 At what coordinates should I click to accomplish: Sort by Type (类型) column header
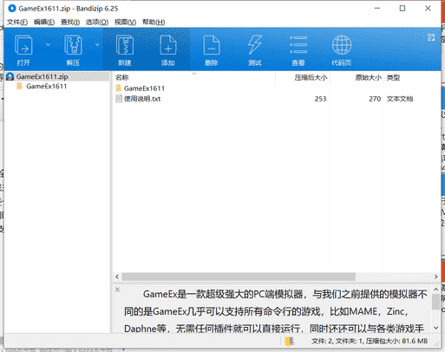coord(393,77)
